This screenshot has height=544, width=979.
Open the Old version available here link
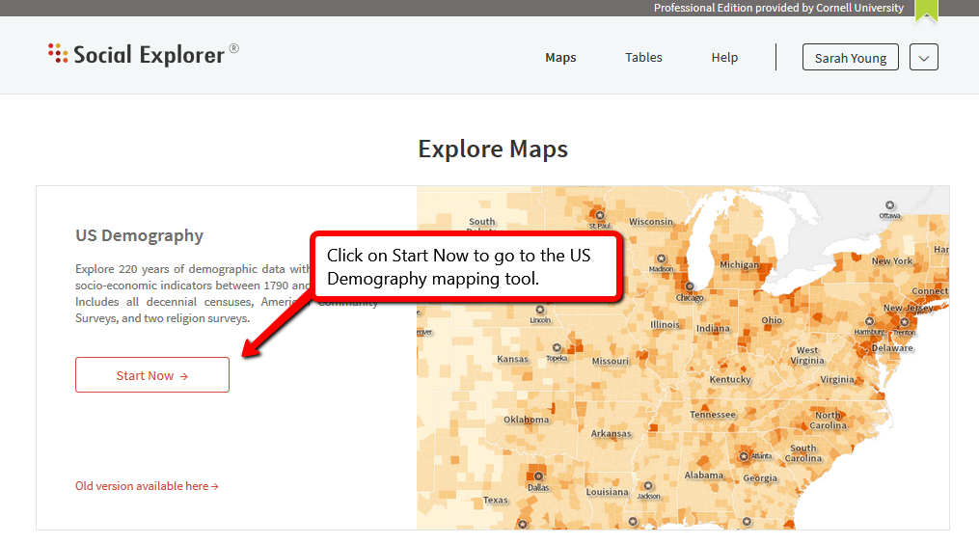(147, 486)
